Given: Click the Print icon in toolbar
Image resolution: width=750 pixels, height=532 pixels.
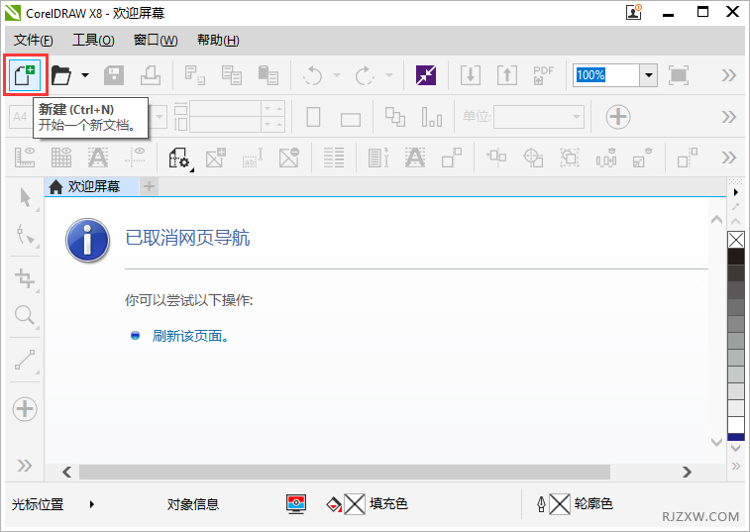Looking at the screenshot, I should 149,75.
